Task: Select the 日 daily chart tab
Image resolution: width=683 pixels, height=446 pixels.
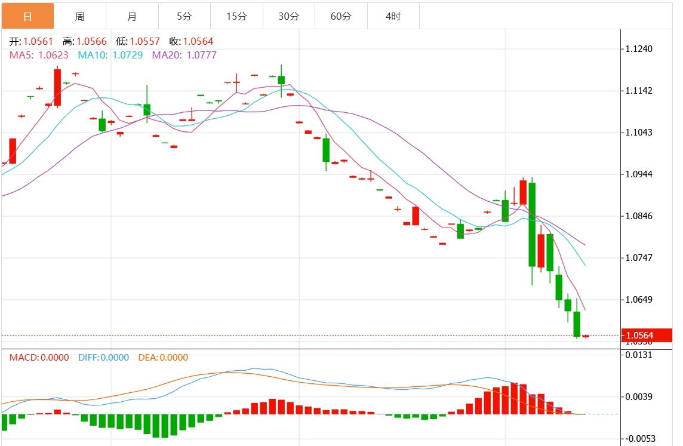Action: [x=27, y=16]
